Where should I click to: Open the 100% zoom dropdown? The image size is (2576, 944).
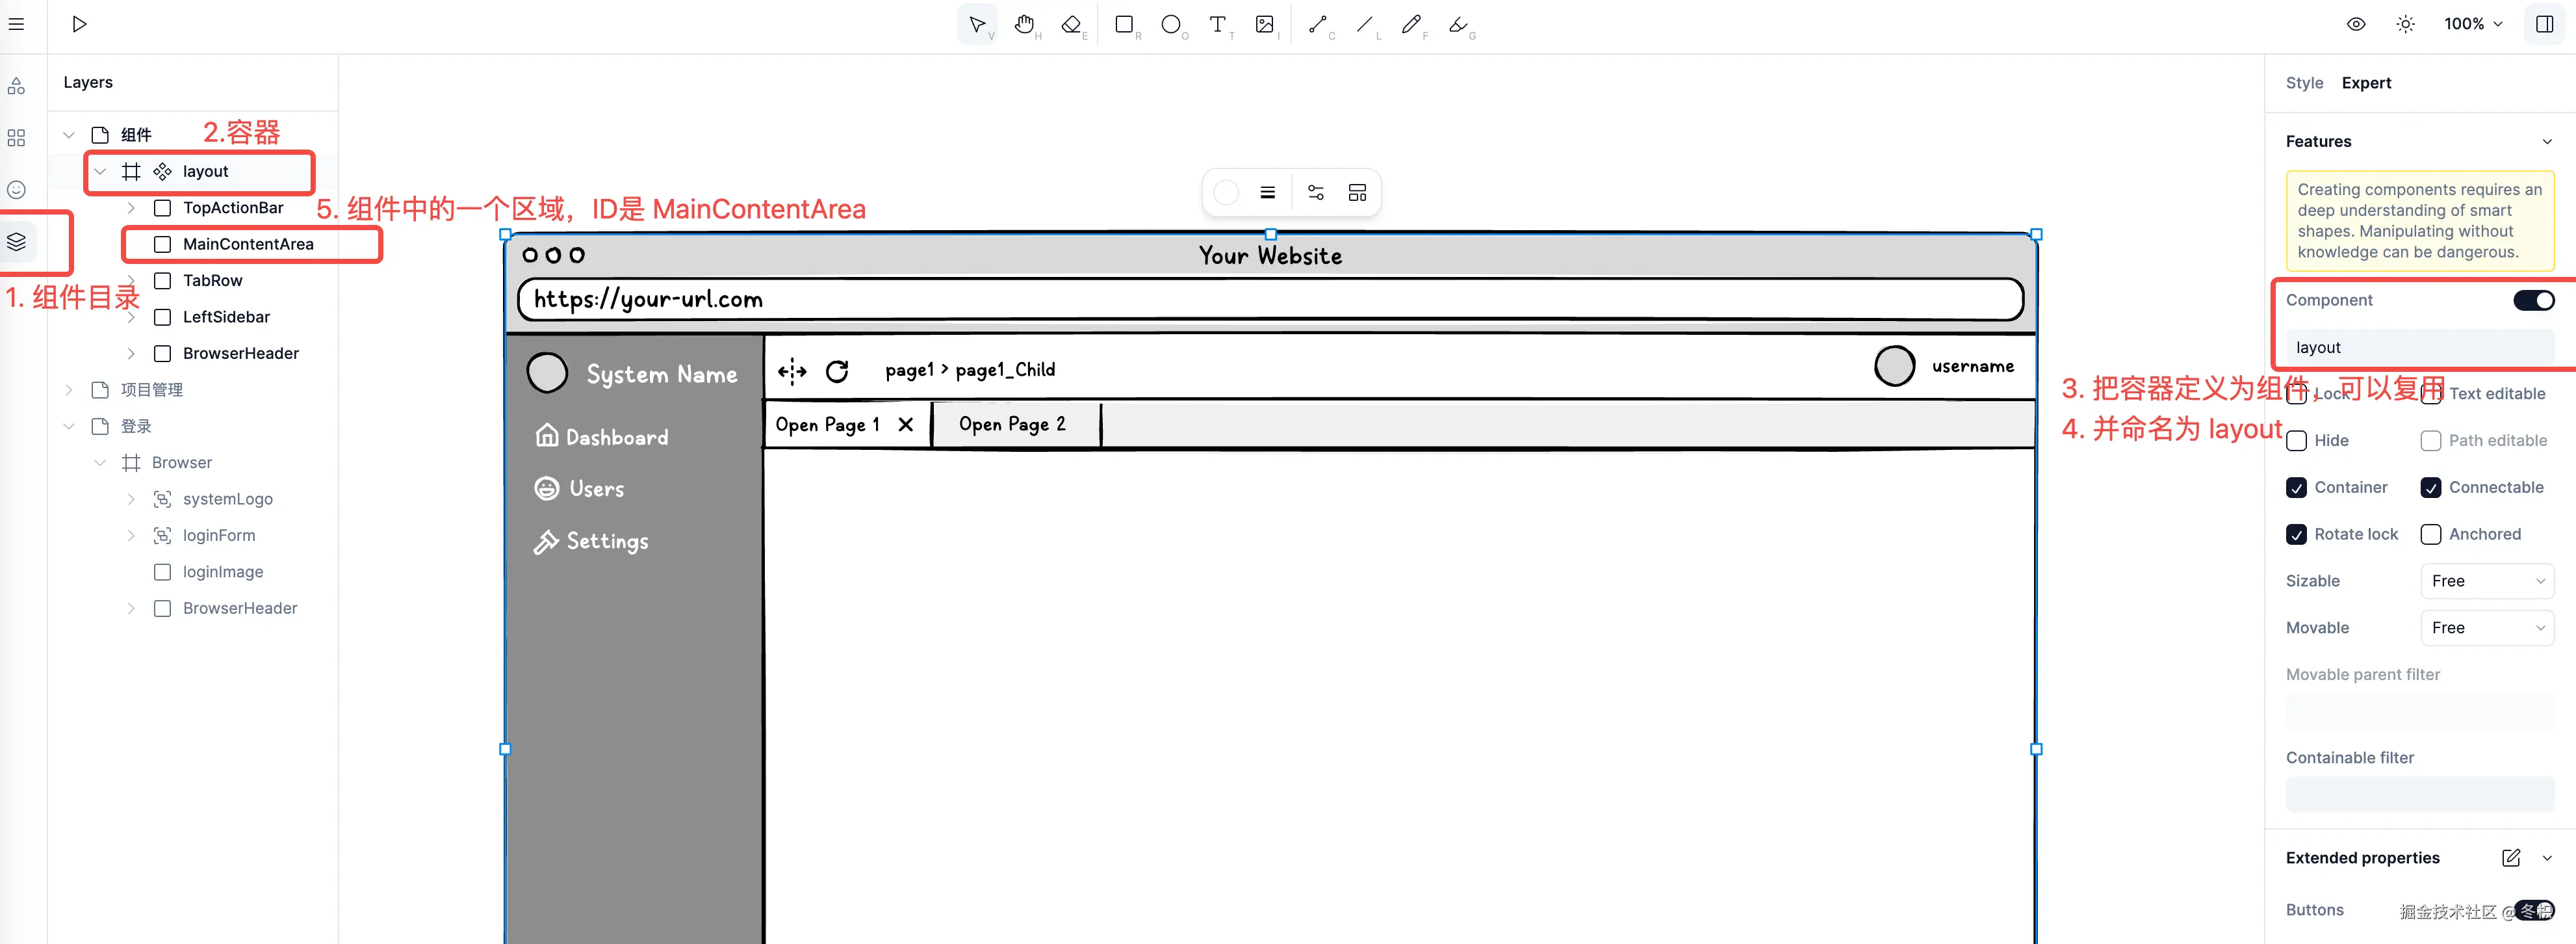click(x=2473, y=24)
